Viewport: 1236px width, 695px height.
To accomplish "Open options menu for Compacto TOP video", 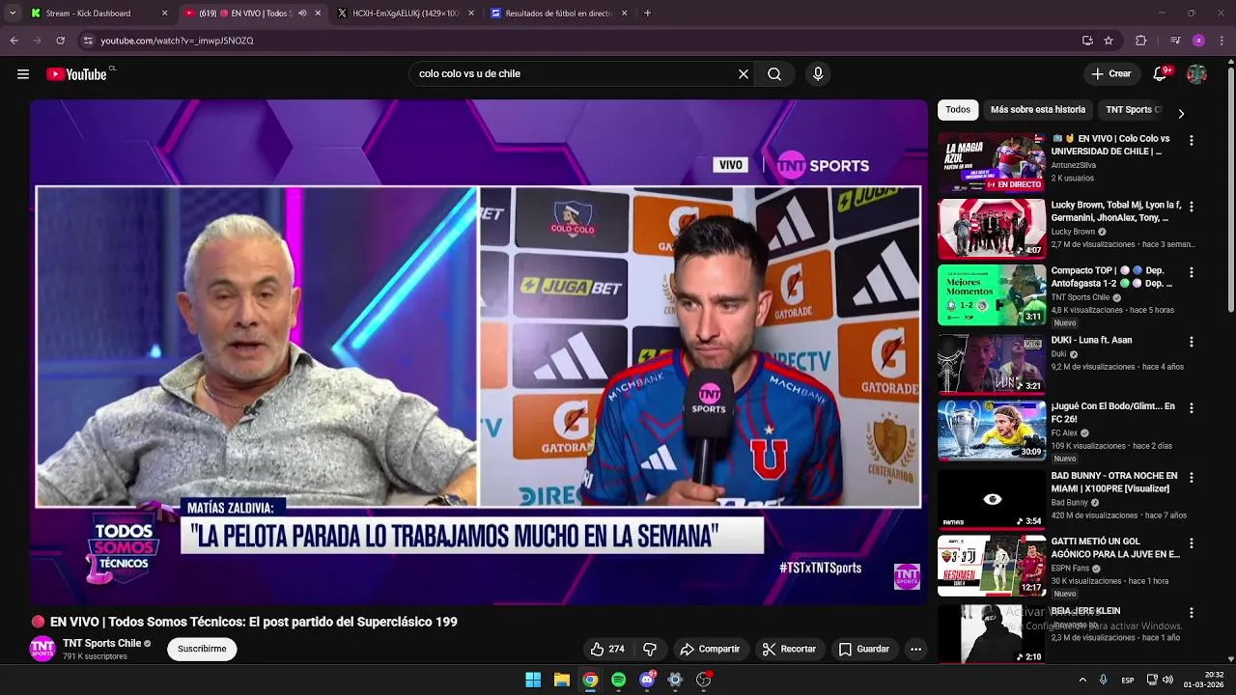I will 1191,273.
